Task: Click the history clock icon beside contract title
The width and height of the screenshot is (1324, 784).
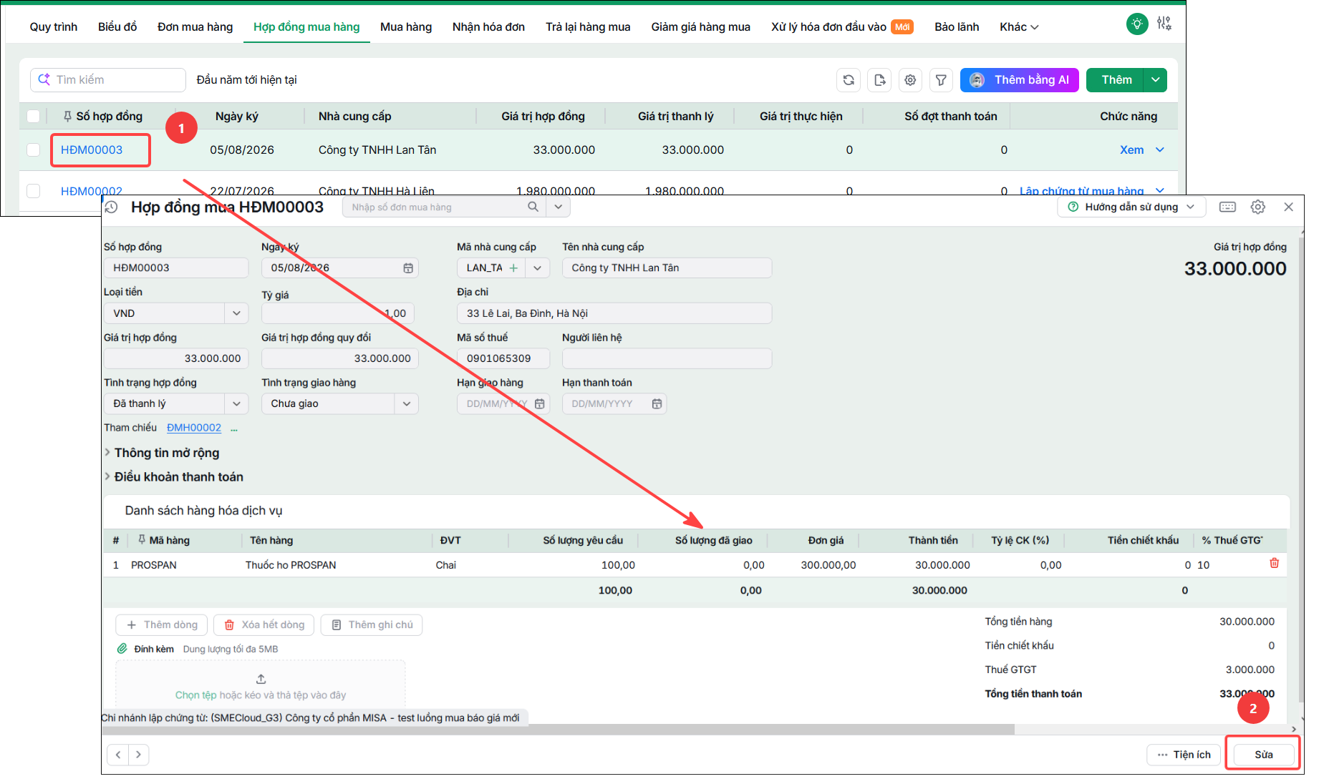Action: pyautogui.click(x=111, y=207)
